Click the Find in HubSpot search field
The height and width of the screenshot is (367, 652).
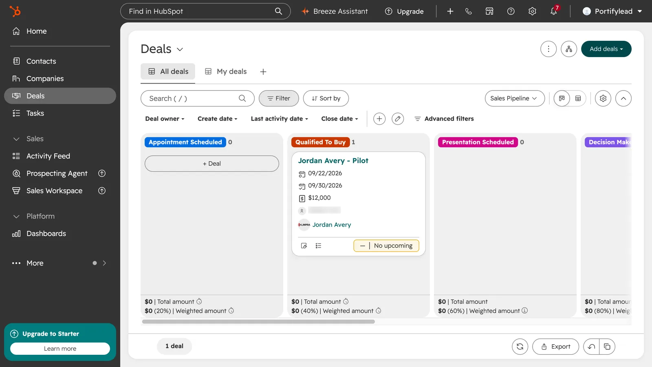pyautogui.click(x=205, y=11)
